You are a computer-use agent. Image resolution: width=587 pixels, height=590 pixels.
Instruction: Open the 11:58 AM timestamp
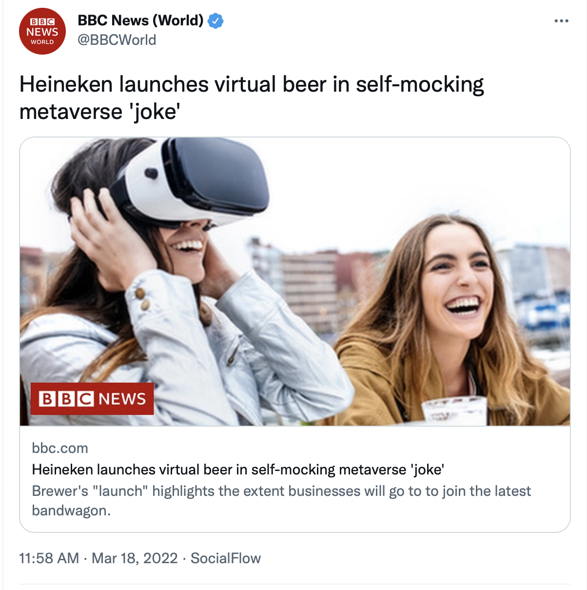pyautogui.click(x=49, y=558)
